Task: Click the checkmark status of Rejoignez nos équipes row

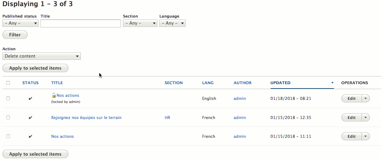Action: [30, 117]
